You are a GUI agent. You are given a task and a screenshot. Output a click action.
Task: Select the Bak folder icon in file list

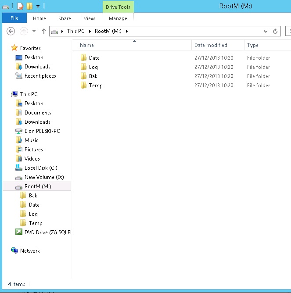[83, 76]
